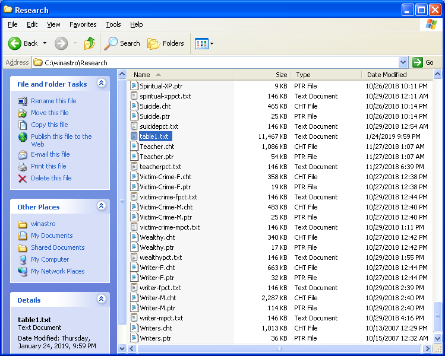445x356 pixels.
Task: Click the green Go arrow icon
Action: click(x=418, y=62)
